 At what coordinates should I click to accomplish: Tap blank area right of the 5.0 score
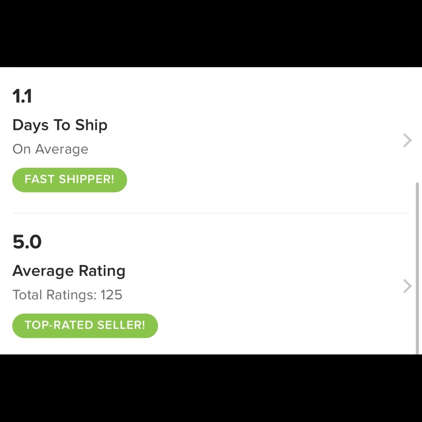[x=211, y=242]
